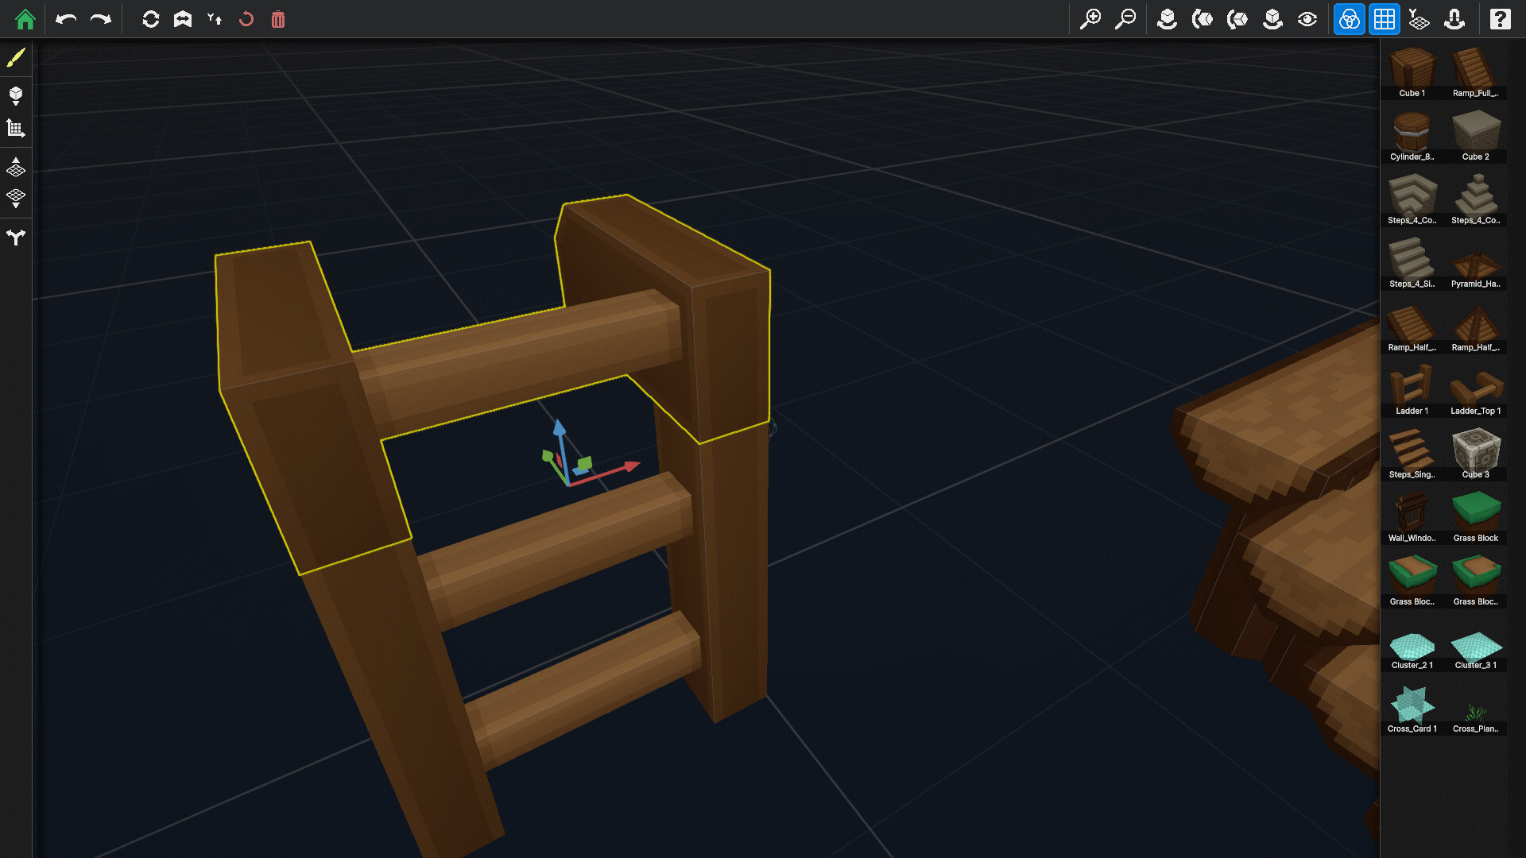Undo the last action
The image size is (1526, 858).
66,19
